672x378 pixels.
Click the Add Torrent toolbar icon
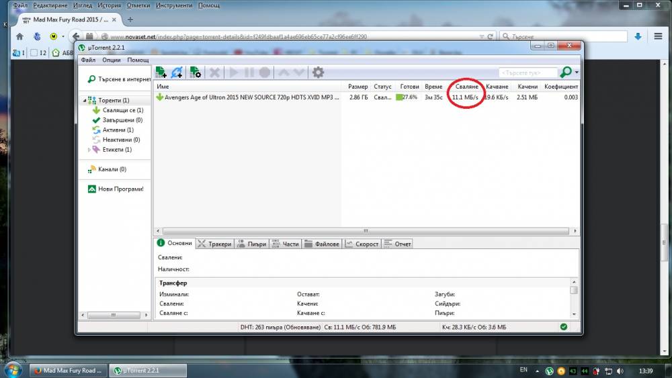[x=161, y=73]
